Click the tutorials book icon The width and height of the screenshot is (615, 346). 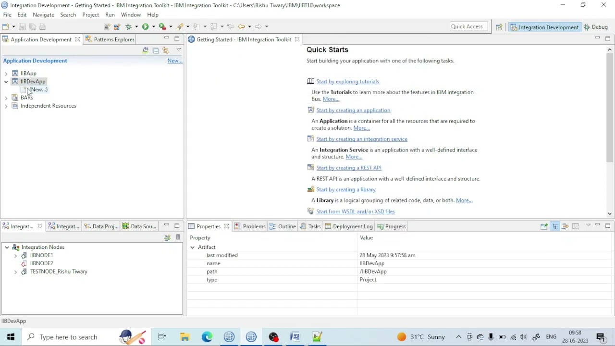310,81
